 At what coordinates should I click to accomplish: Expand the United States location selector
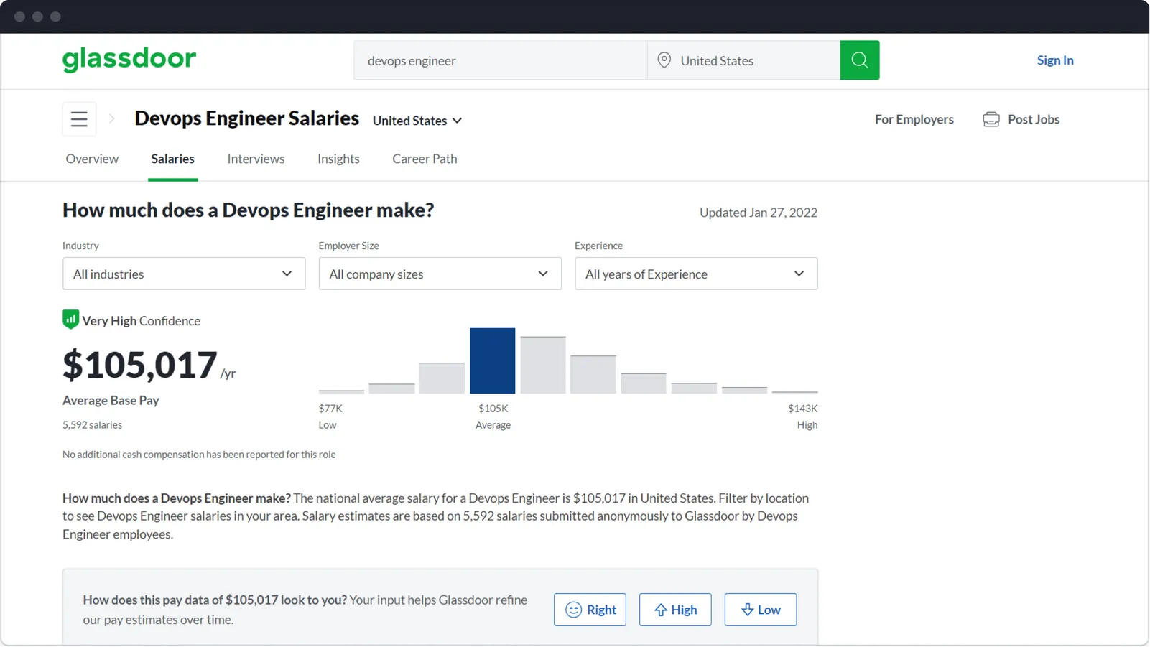(417, 121)
